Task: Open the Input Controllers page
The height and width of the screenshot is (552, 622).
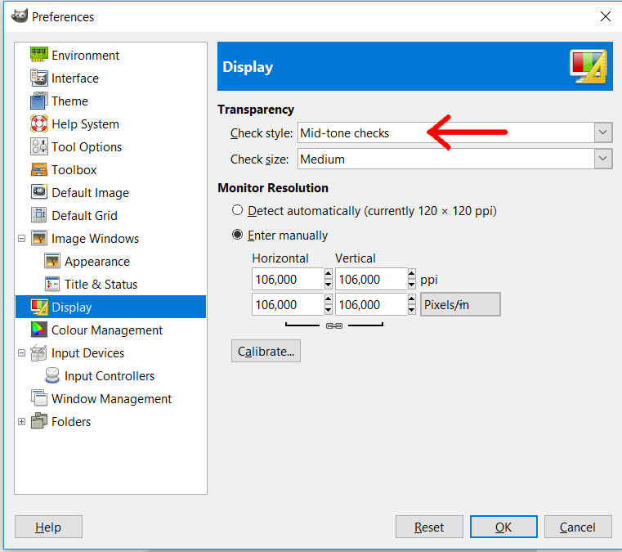Action: click(110, 376)
